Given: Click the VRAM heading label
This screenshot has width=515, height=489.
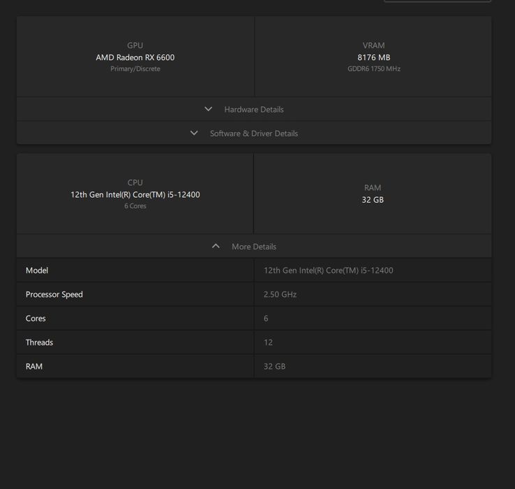Looking at the screenshot, I should pos(374,45).
